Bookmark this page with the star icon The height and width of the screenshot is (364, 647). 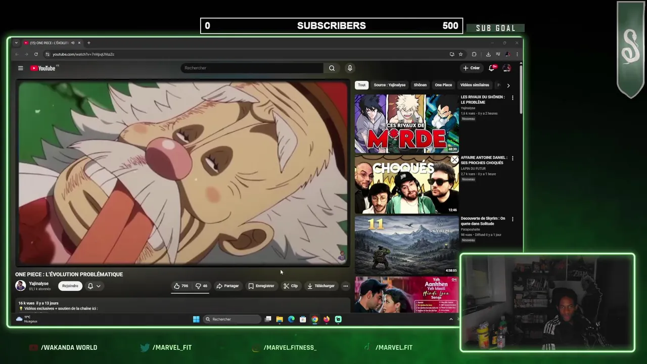click(x=460, y=54)
